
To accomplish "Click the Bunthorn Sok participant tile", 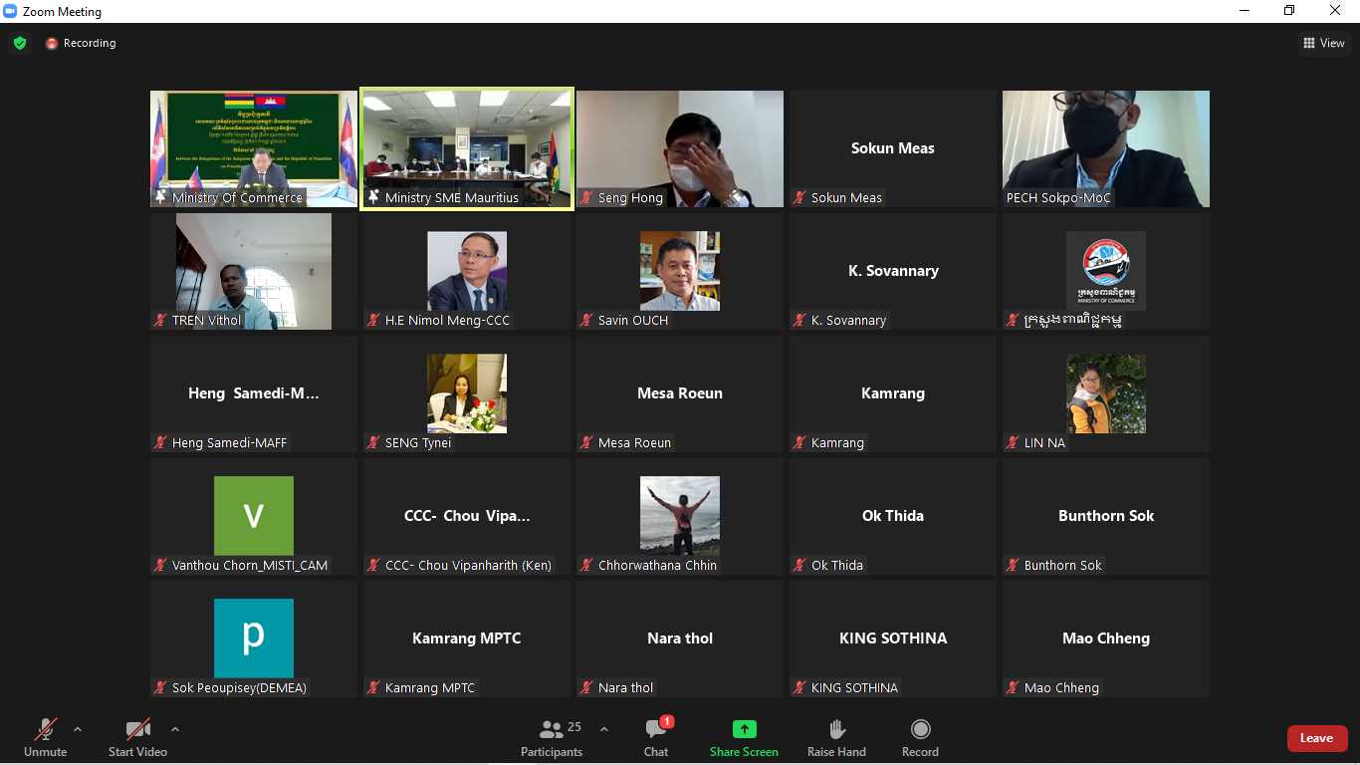I will pos(1106,516).
